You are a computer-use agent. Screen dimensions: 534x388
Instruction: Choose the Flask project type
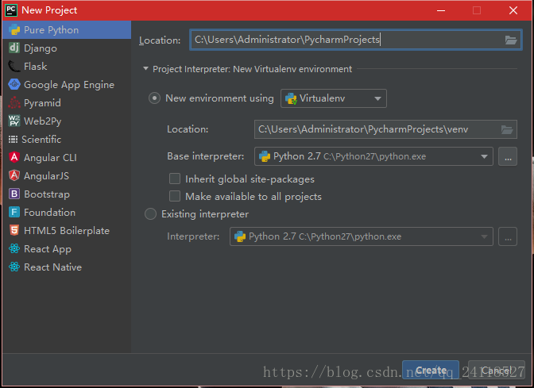tap(67, 67)
